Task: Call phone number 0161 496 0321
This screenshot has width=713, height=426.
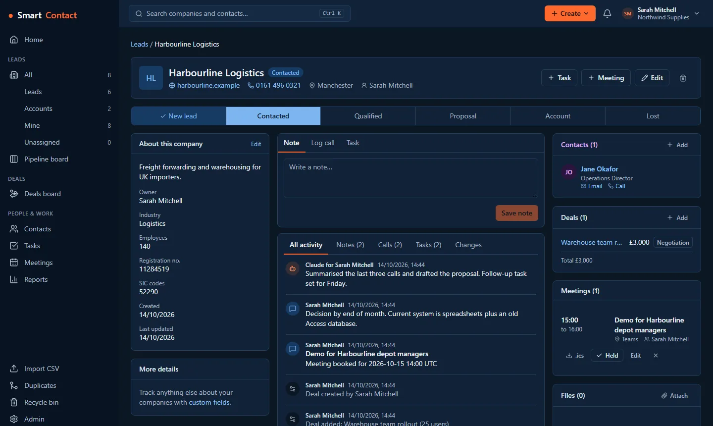Action: 274,85
